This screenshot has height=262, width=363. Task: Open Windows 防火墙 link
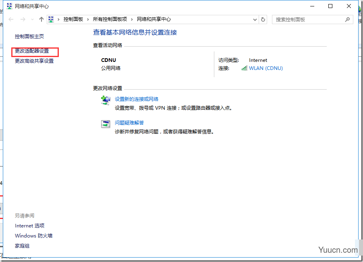[34, 236]
